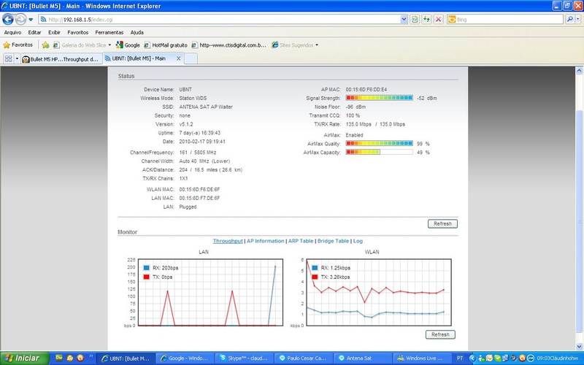The width and height of the screenshot is (584, 365).
Task: Click the Signal Strength color bar
Action: pos(379,98)
